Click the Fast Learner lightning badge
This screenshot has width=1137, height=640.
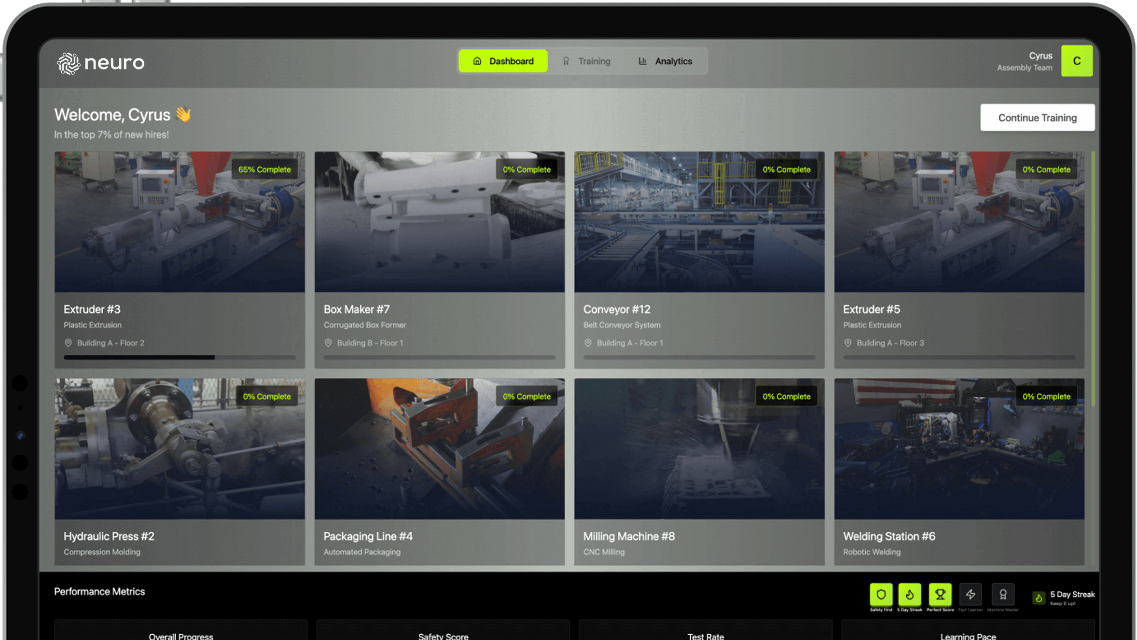point(971,594)
